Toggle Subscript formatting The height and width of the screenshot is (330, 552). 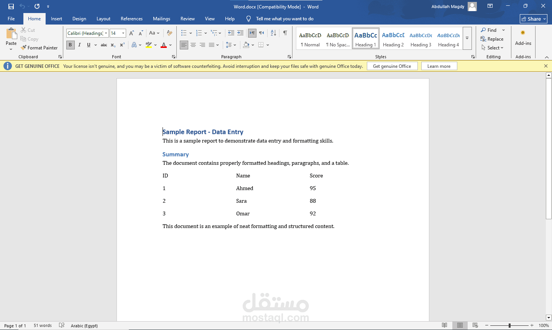[x=113, y=45]
